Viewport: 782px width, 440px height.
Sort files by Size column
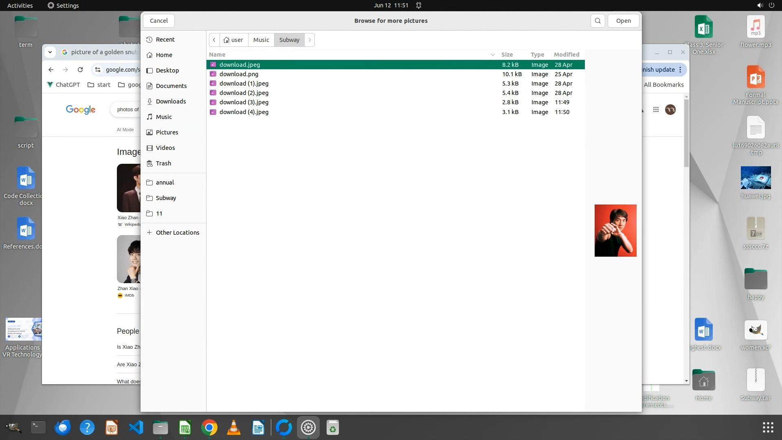coord(507,55)
